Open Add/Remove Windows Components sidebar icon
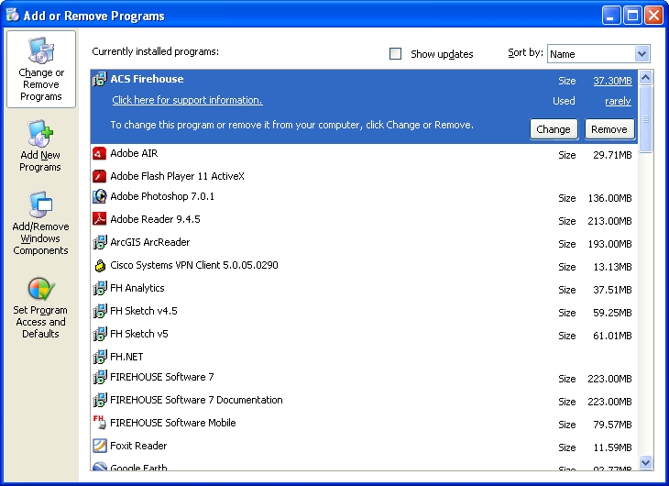Viewport: 669px width, 486px height. pos(40,205)
